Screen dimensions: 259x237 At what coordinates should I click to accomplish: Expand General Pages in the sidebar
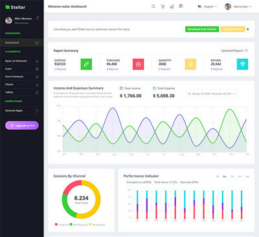(x=21, y=110)
